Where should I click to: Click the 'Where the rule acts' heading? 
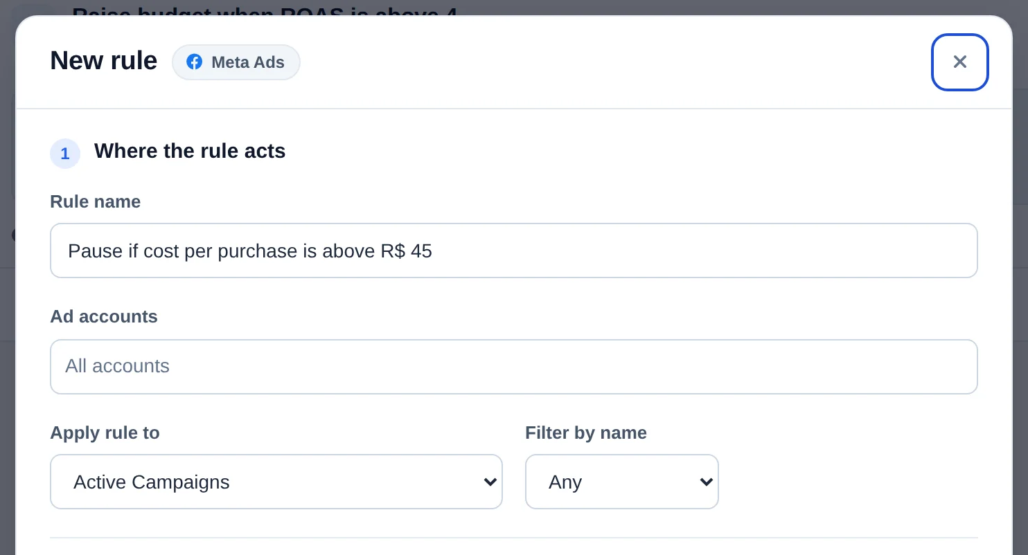[190, 151]
